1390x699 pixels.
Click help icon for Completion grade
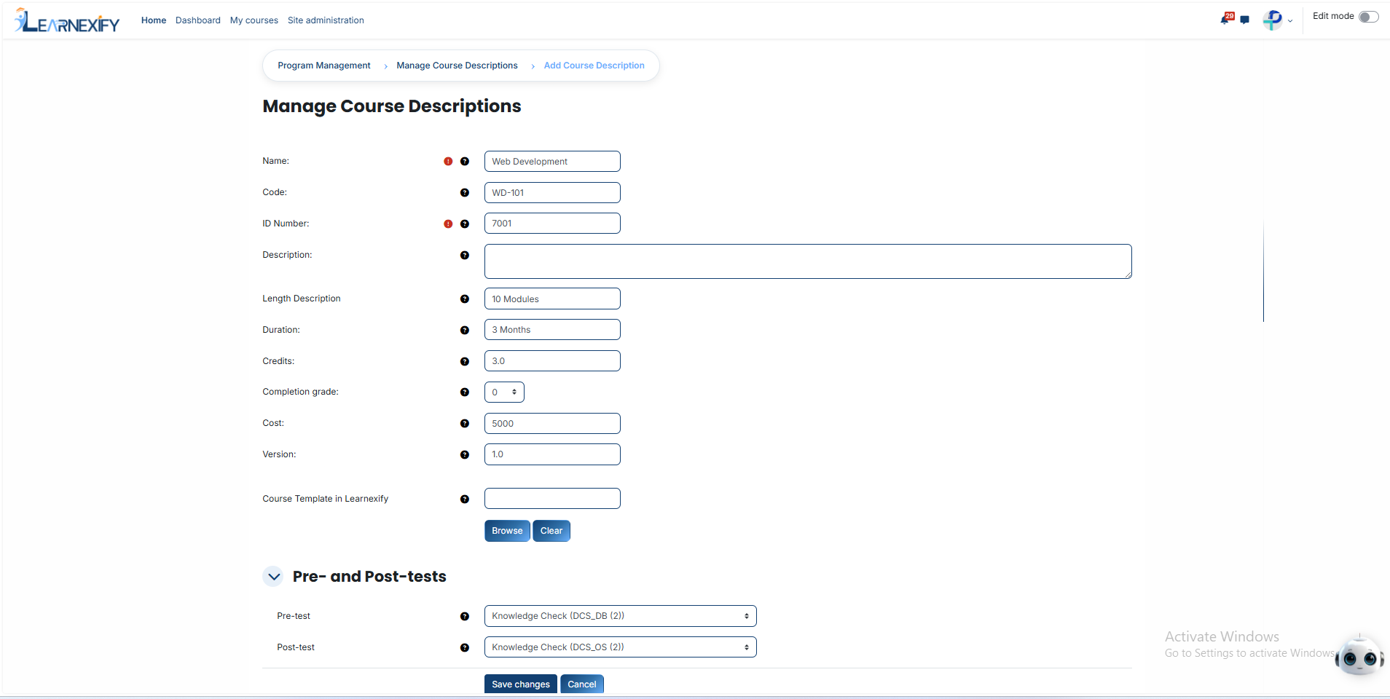[x=465, y=392]
